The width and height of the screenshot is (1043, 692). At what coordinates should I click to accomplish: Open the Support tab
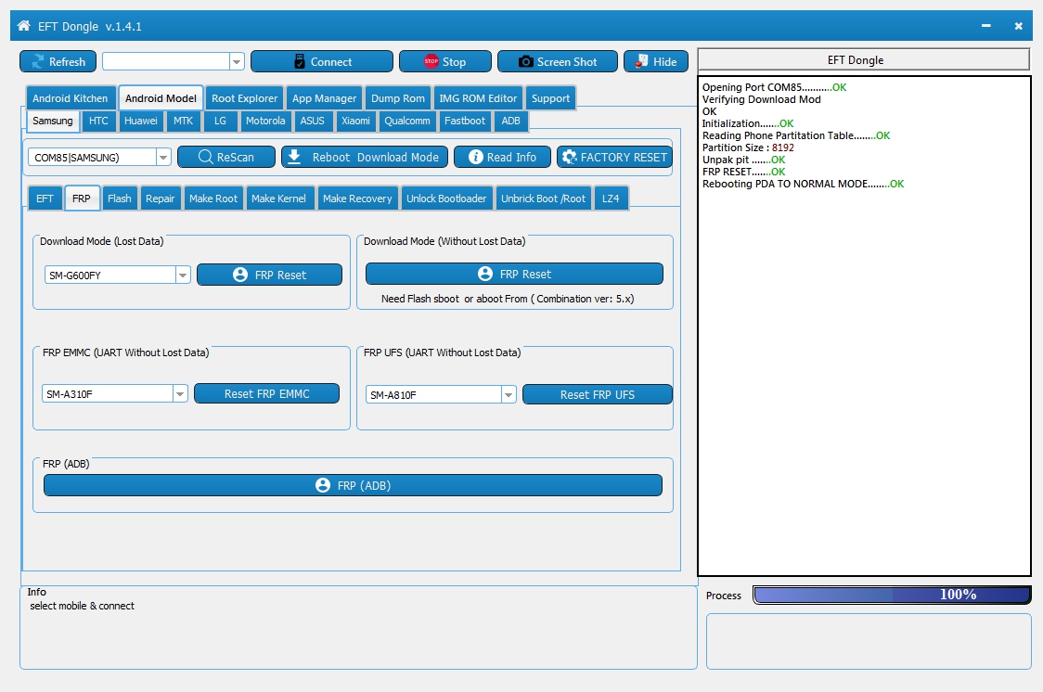point(551,97)
